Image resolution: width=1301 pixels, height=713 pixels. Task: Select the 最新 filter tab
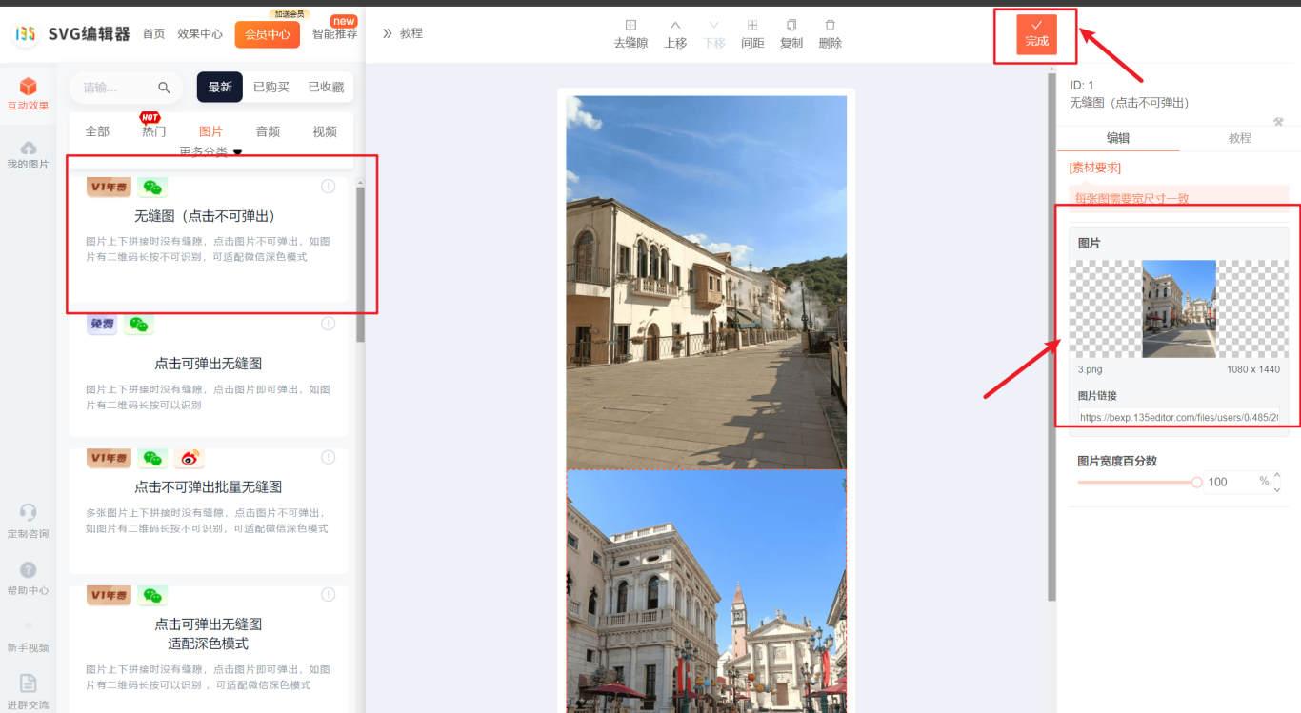click(x=220, y=87)
